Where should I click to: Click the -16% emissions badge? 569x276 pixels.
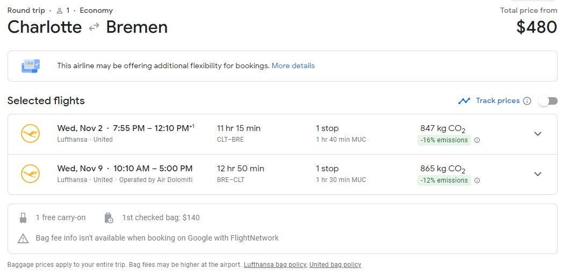coord(444,140)
